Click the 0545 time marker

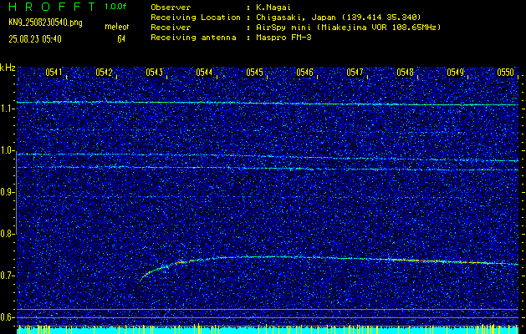tap(254, 72)
